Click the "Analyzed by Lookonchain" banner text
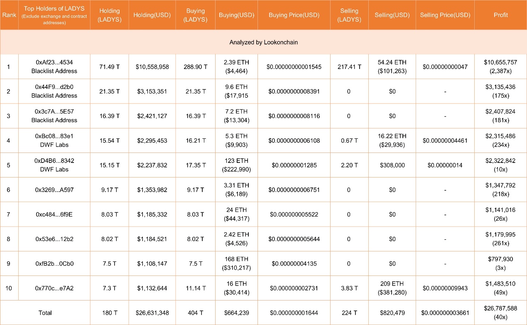Image resolution: width=527 pixels, height=325 pixels. pyautogui.click(x=264, y=42)
